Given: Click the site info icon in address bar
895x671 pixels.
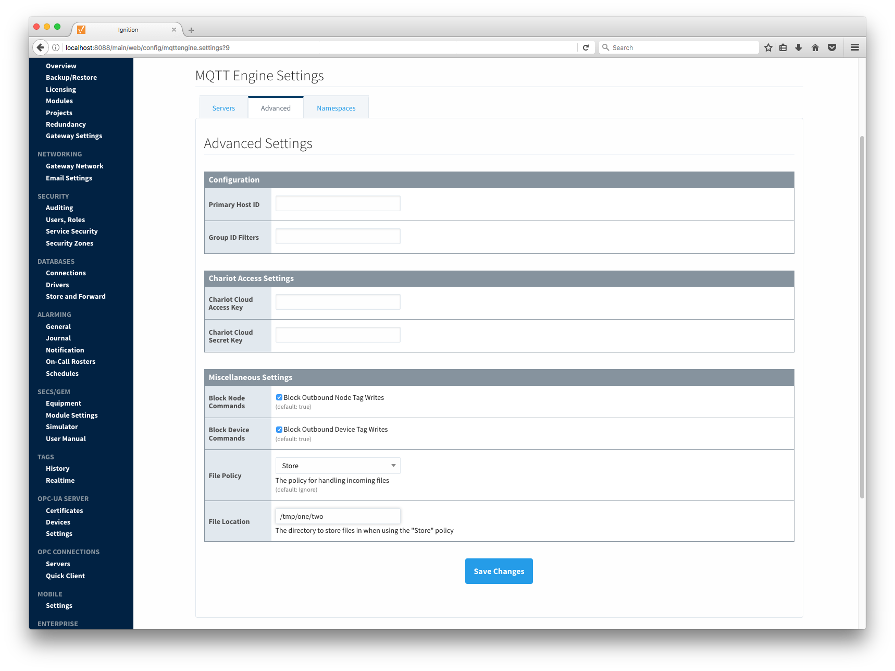Looking at the screenshot, I should 56,47.
